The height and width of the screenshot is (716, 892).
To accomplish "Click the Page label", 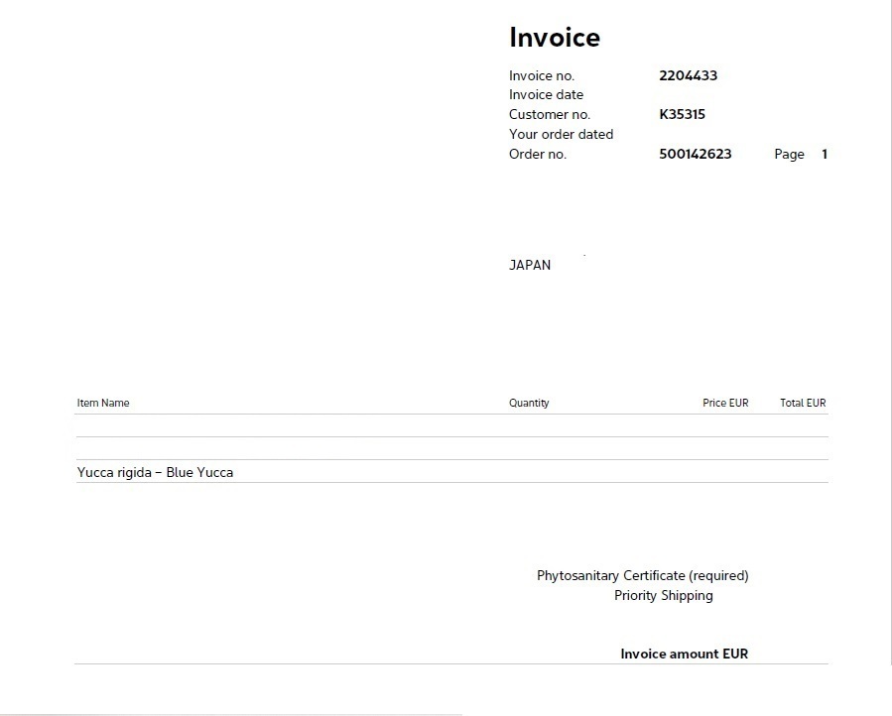I will point(789,154).
